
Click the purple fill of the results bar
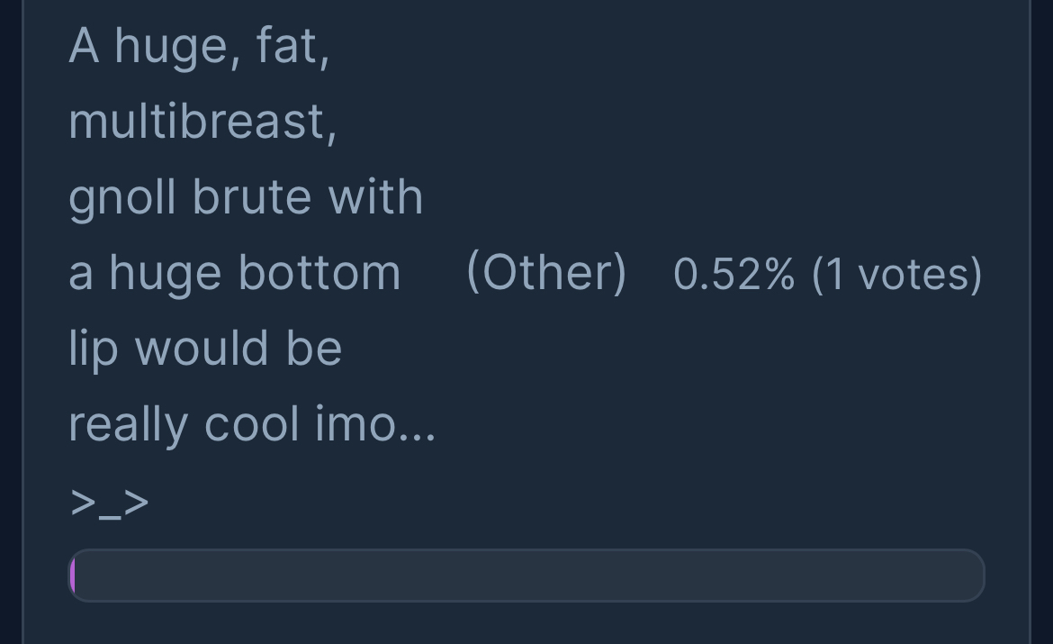click(73, 576)
